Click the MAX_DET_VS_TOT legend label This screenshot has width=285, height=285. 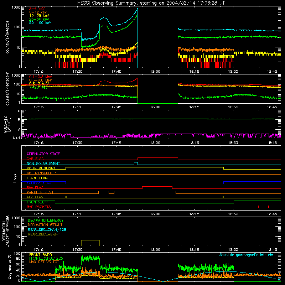pos(44,262)
